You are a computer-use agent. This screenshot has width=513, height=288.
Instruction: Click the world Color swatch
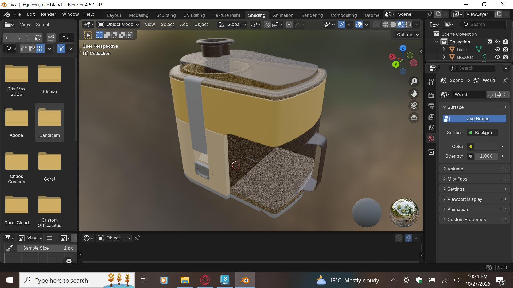point(486,146)
